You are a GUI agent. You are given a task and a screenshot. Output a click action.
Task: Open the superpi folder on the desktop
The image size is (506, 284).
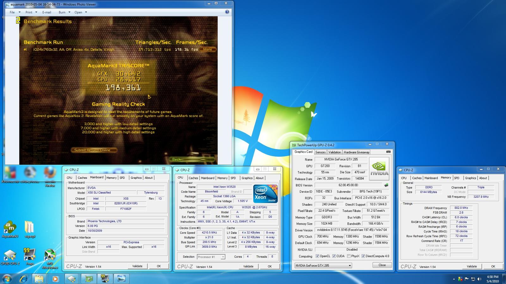(29, 229)
